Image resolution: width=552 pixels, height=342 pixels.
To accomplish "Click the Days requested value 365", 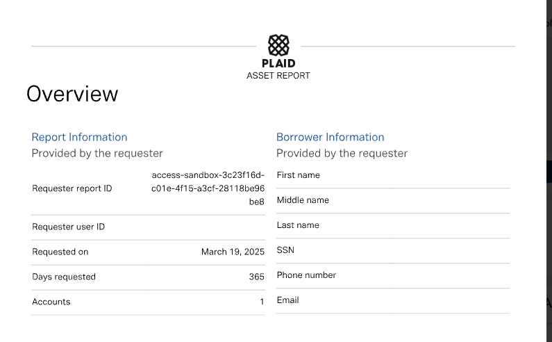I will [x=256, y=277].
